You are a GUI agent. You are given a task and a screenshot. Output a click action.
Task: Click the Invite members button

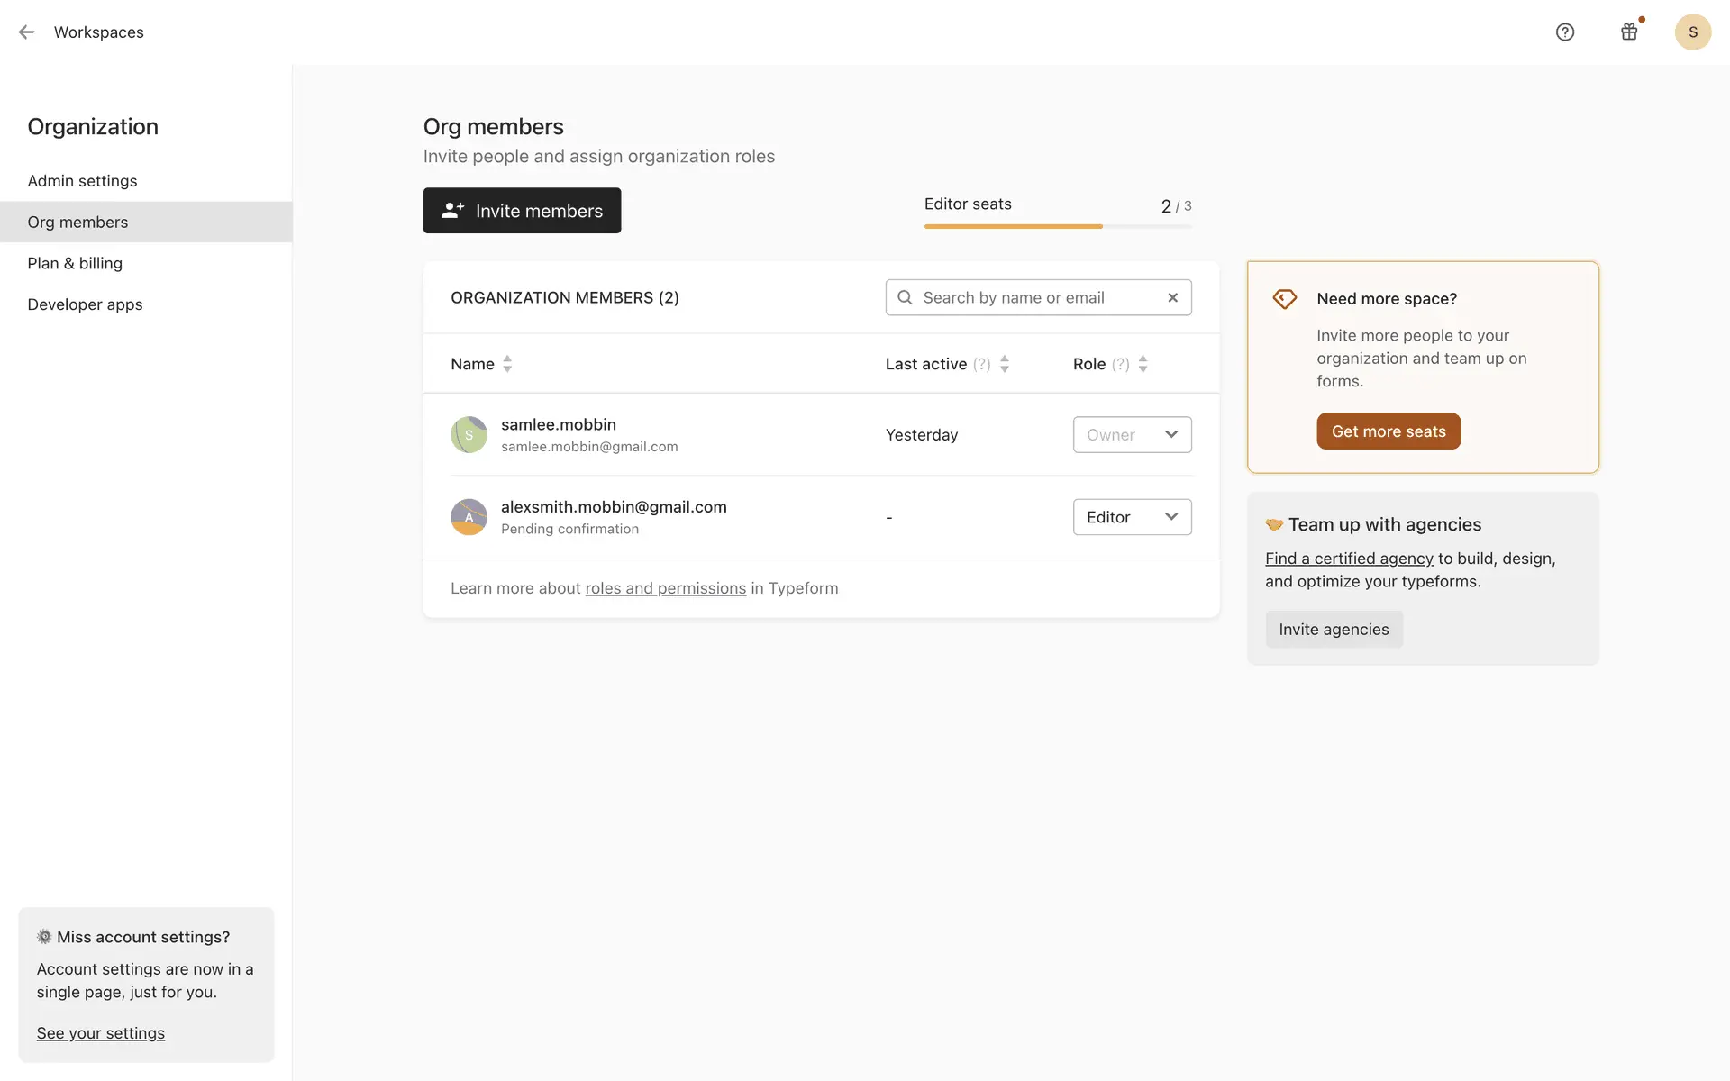pos(522,211)
